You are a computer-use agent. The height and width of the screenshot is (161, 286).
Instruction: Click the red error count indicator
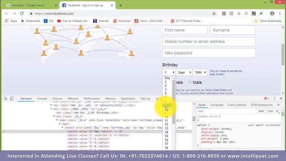(x=267, y=98)
